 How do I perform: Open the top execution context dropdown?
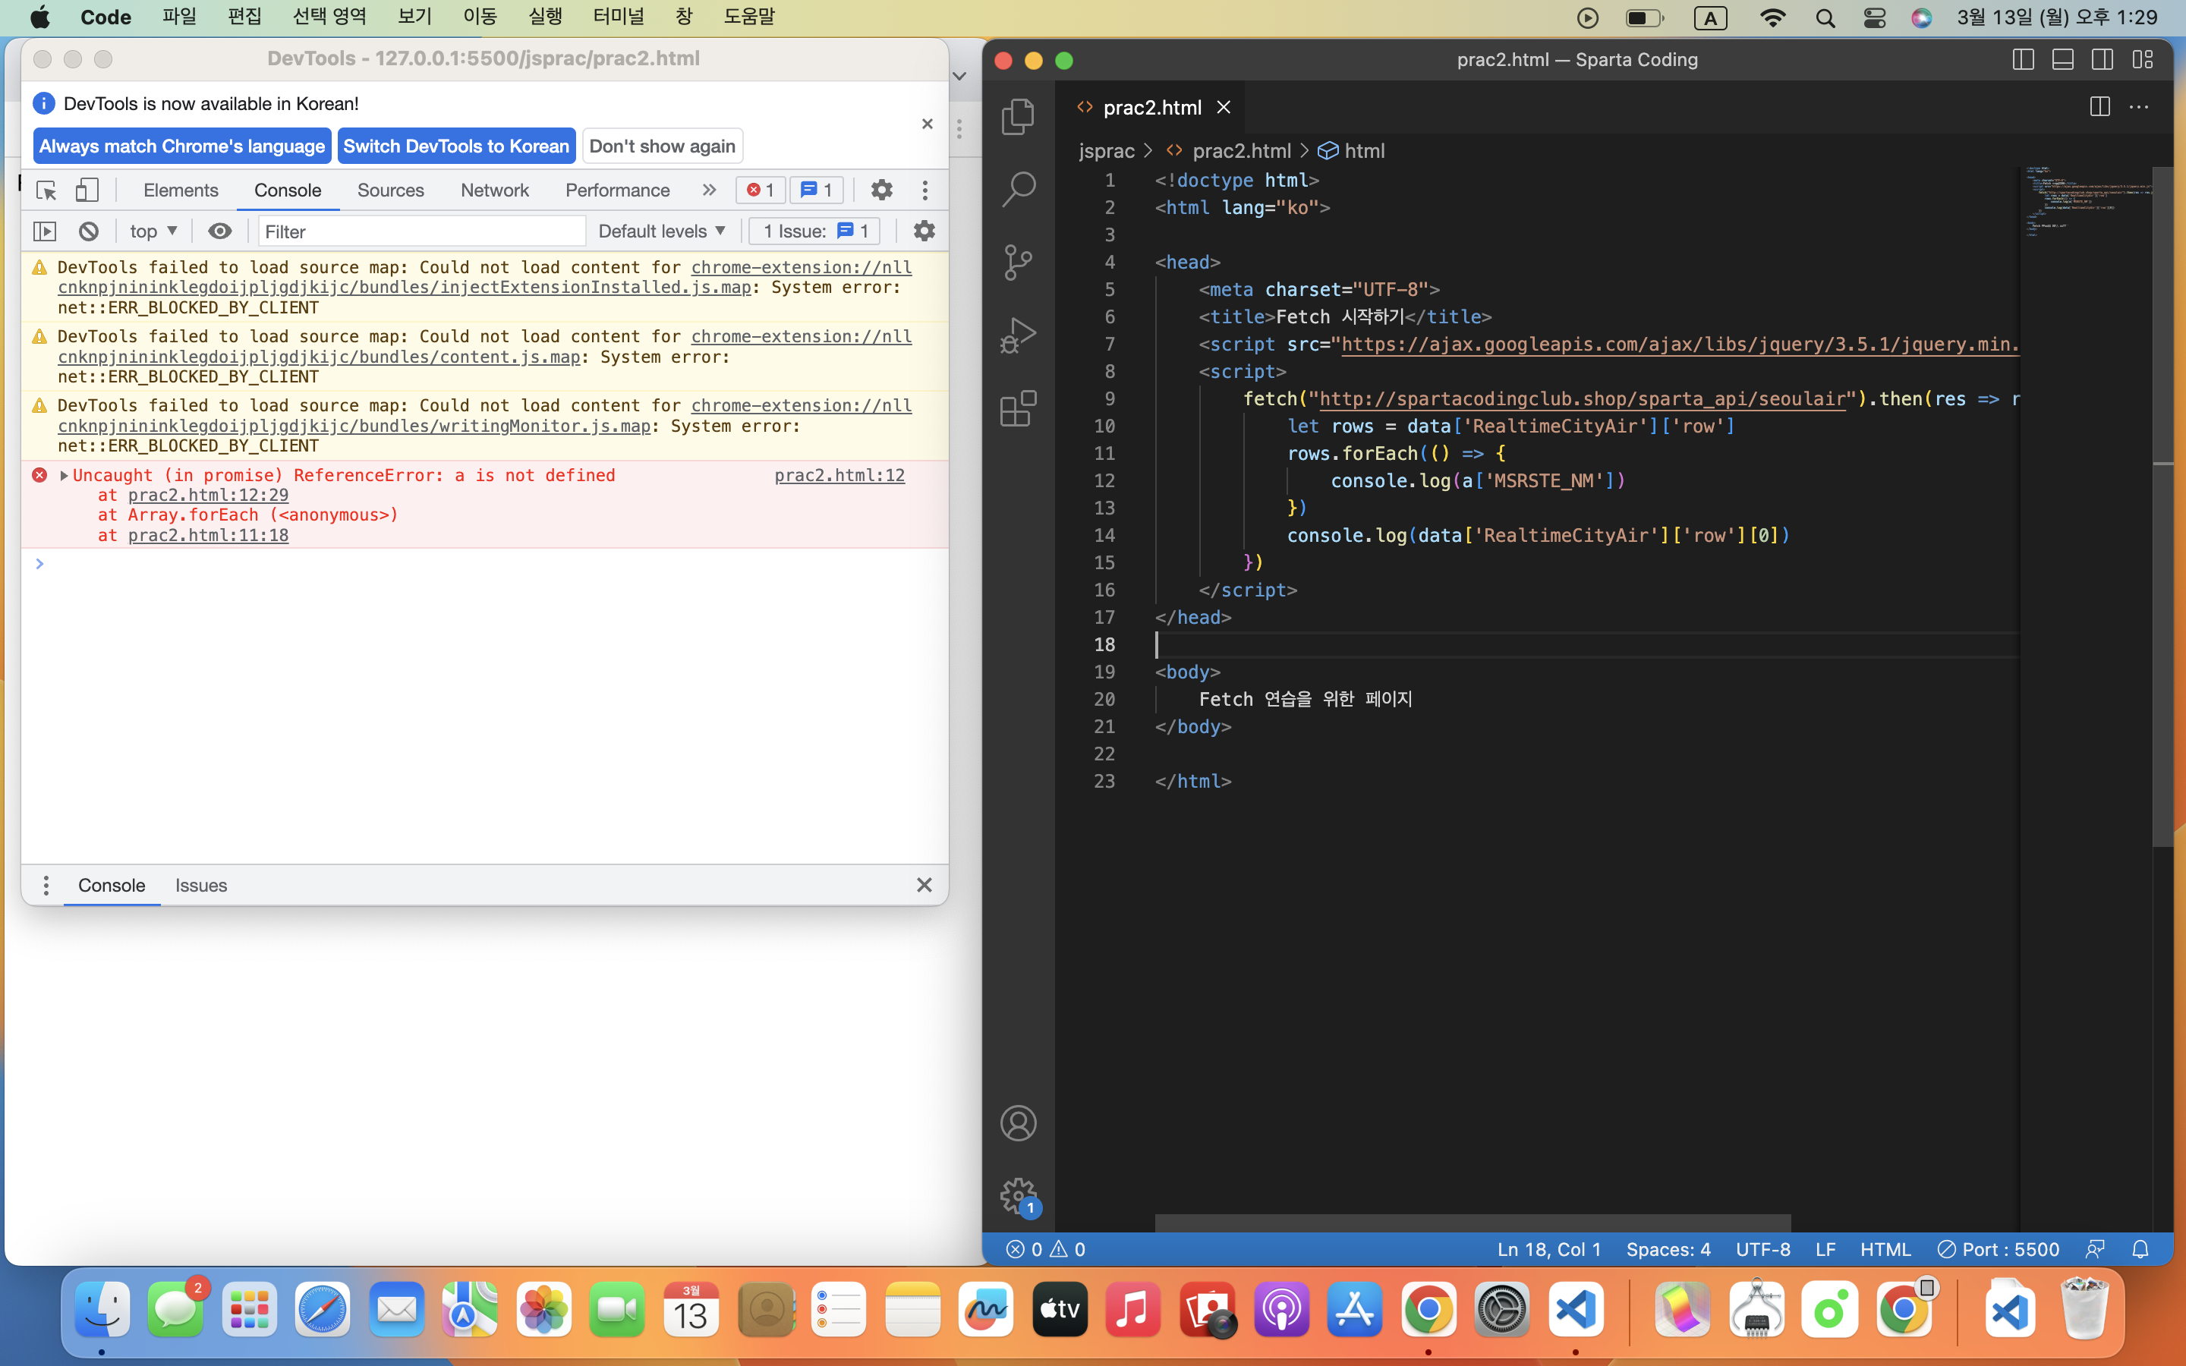[153, 231]
